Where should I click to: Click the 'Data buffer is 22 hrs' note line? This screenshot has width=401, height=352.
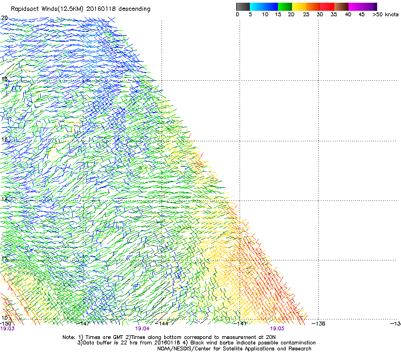(x=196, y=343)
